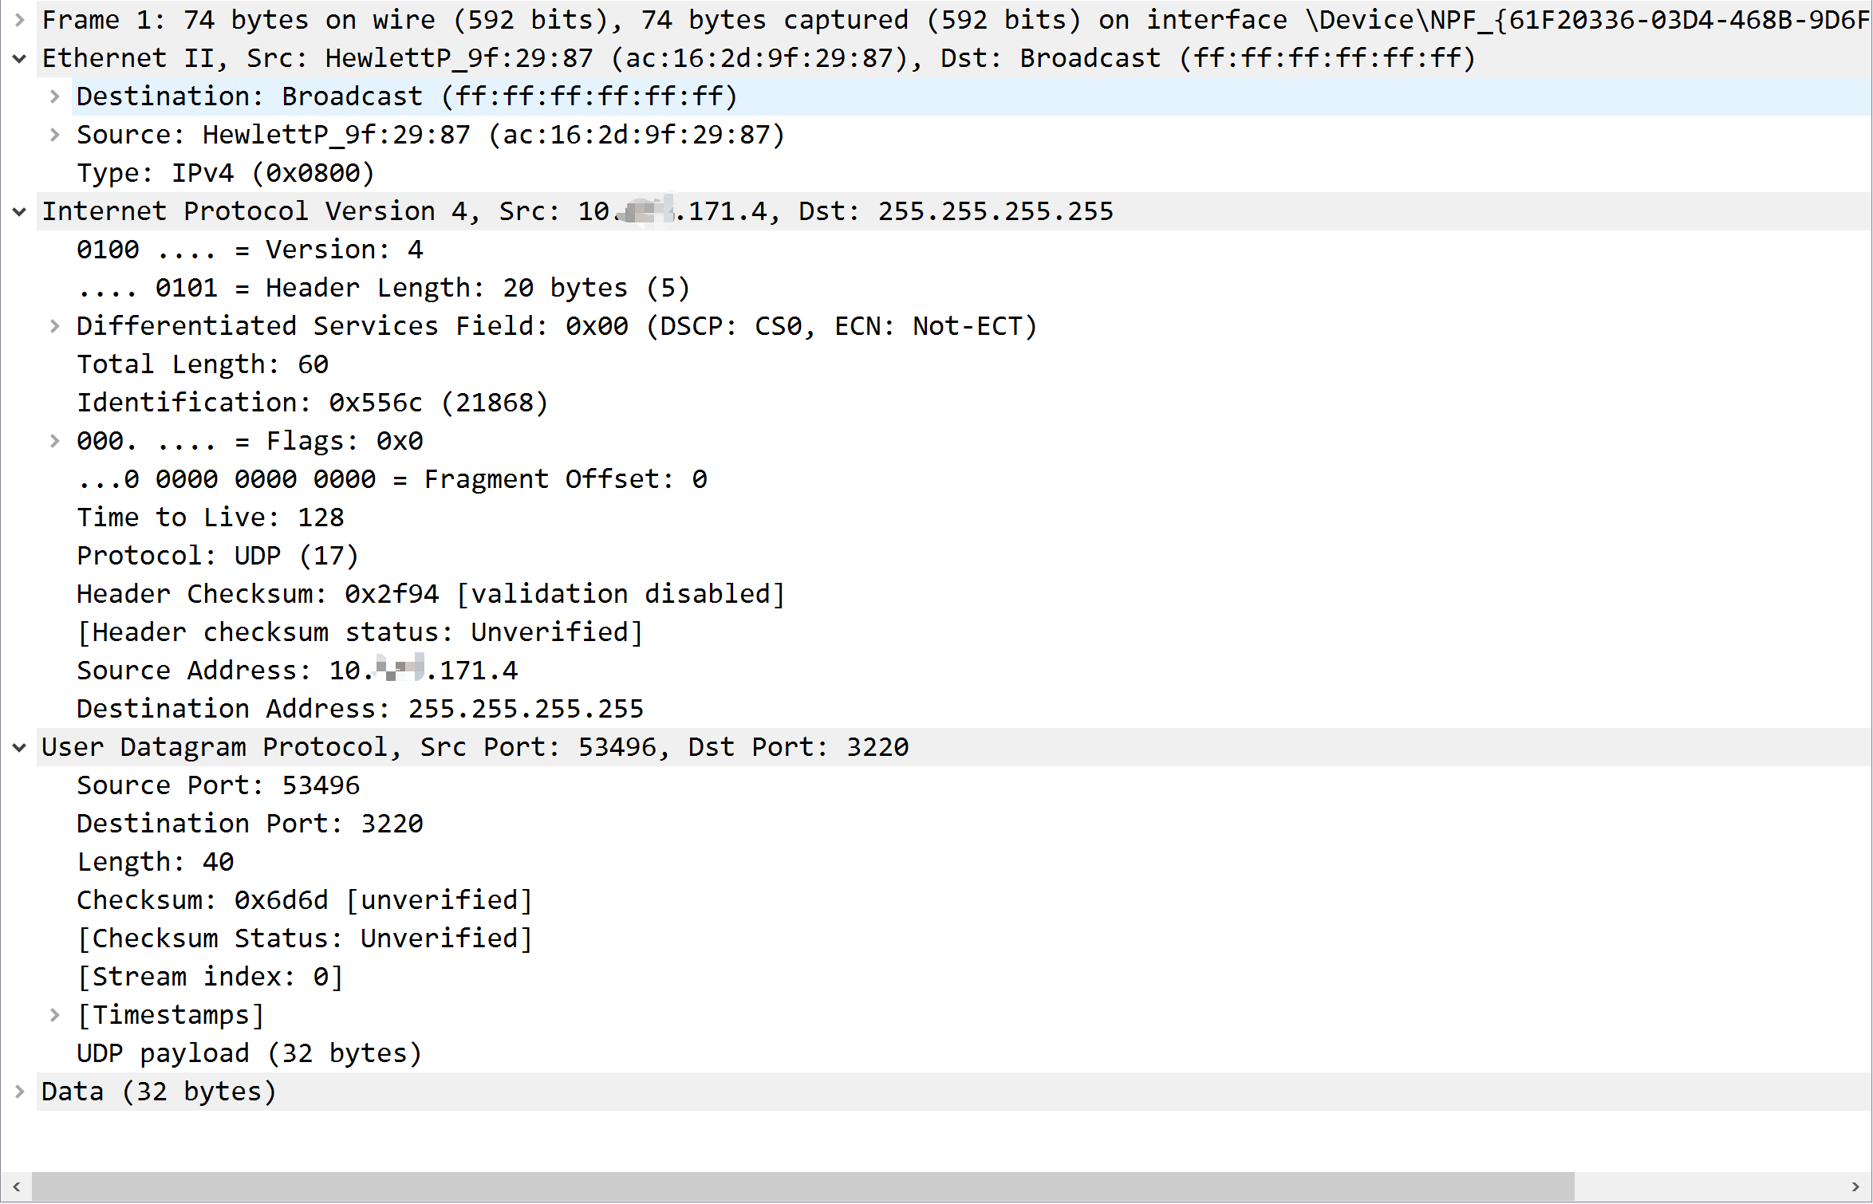1873x1204 pixels.
Task: Expand the Frame 1 section
Action: click(20, 20)
